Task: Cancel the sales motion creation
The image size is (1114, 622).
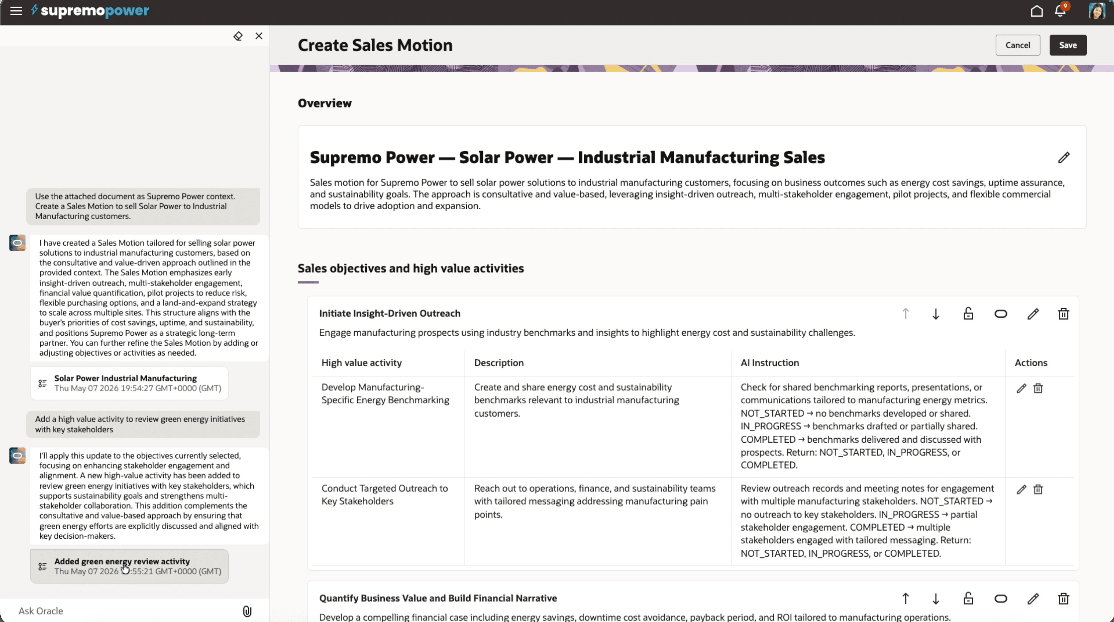Action: (x=1017, y=45)
